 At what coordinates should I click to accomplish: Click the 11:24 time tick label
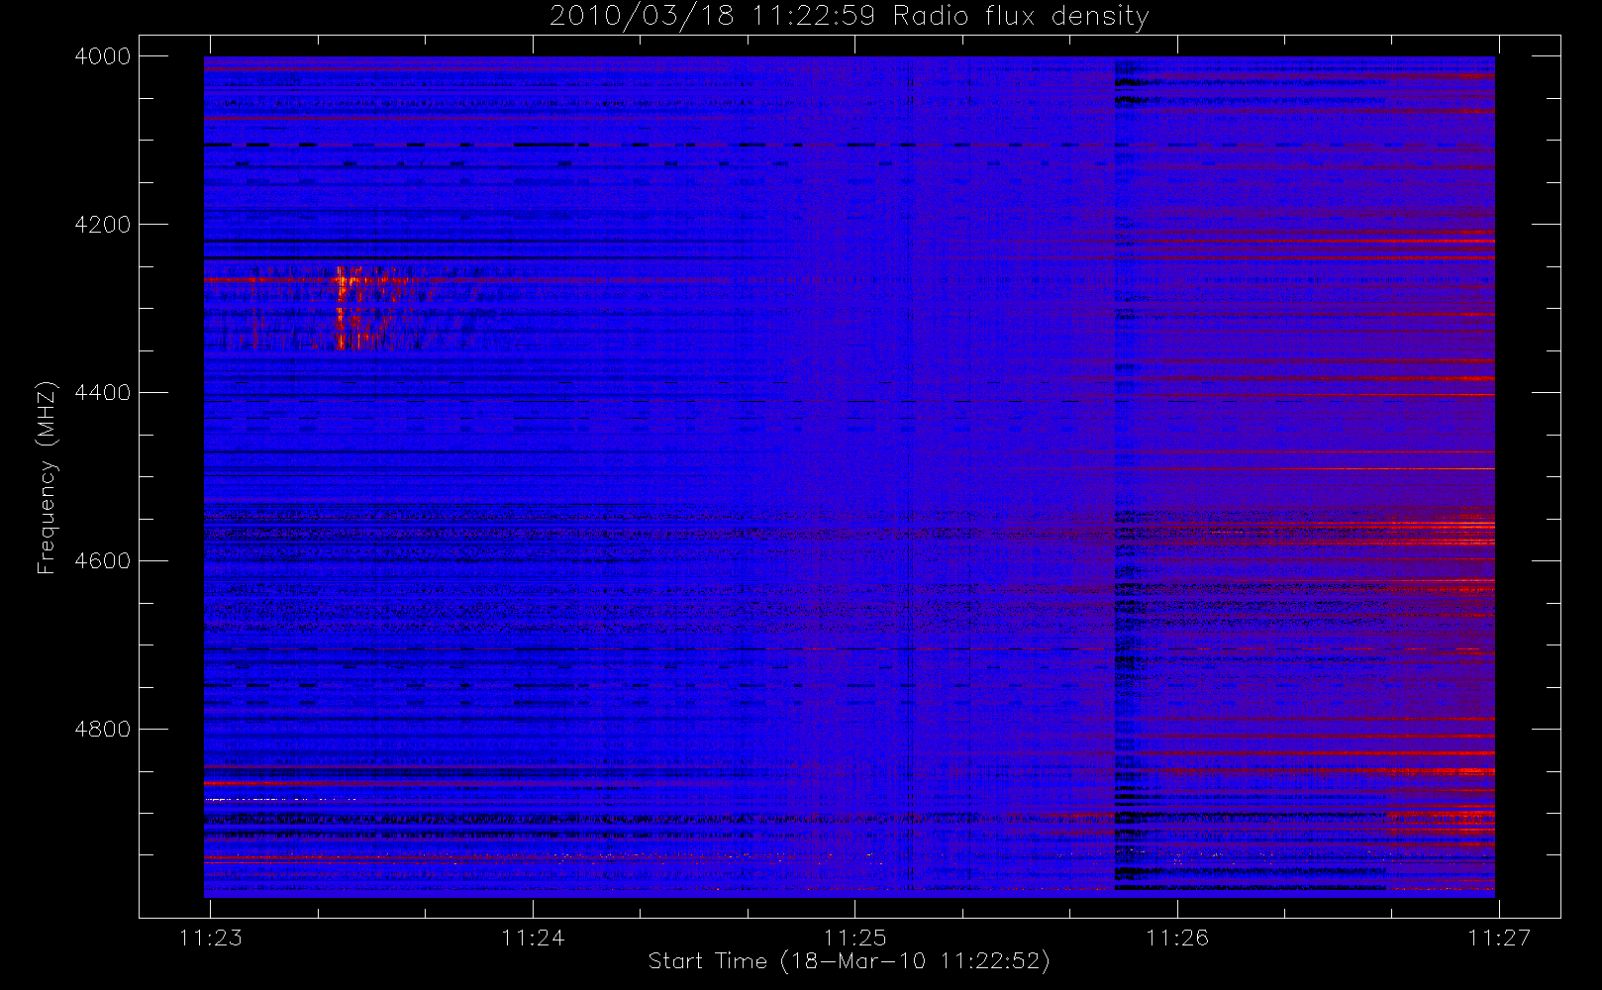pos(533,938)
